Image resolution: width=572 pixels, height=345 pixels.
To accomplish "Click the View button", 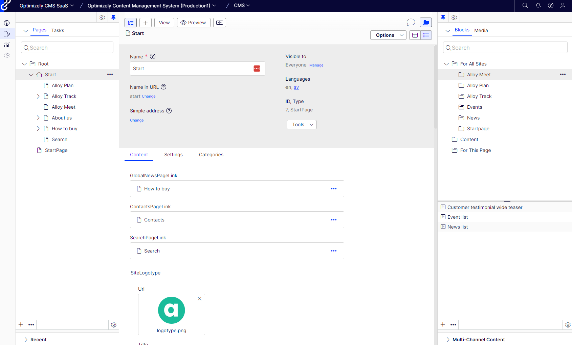I will pos(164,23).
